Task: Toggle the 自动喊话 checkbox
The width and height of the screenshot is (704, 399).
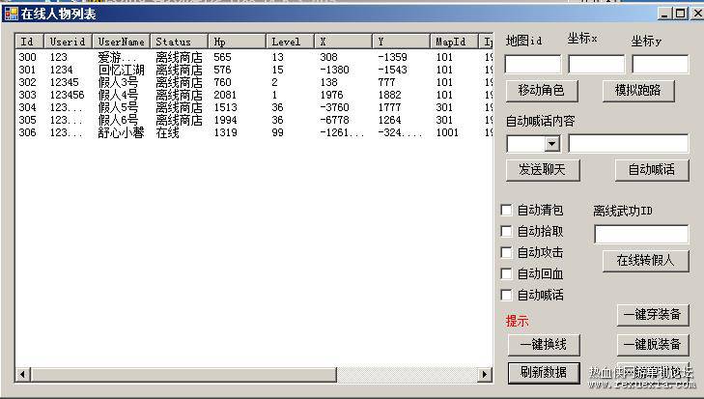Action: point(506,295)
